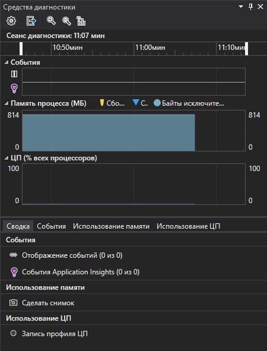Image resolution: width=267 pixels, height=351 pixels.
Task: Switch to the Сводка tab
Action: [18, 226]
